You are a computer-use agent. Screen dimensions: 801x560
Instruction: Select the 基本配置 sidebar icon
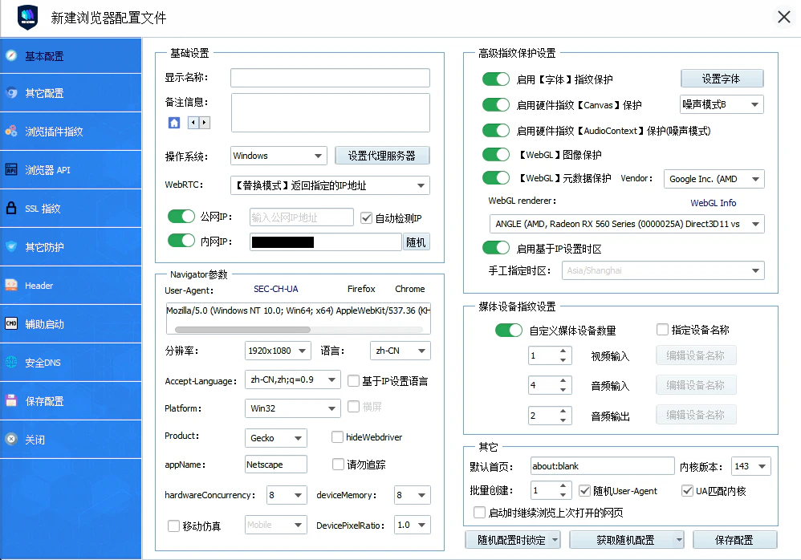[12, 55]
